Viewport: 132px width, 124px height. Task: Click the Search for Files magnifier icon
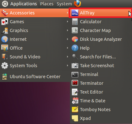[x=75, y=57]
